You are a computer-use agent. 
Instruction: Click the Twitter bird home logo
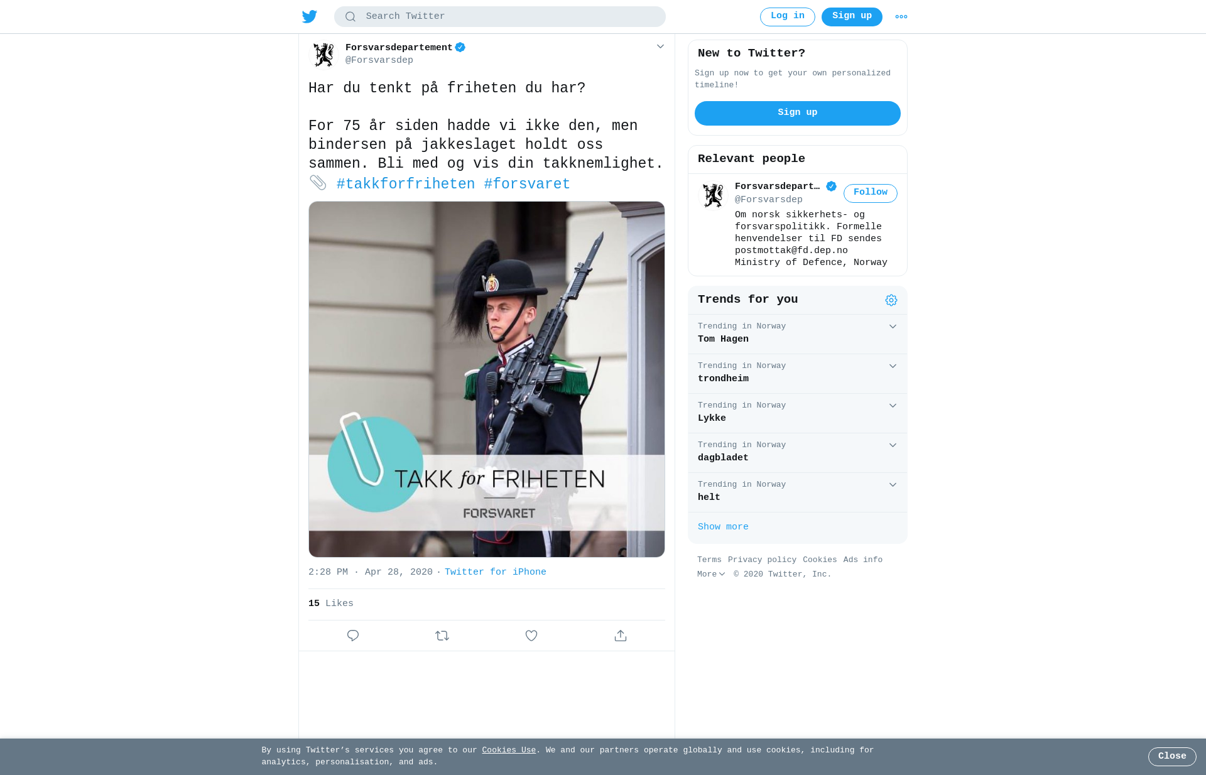(309, 17)
